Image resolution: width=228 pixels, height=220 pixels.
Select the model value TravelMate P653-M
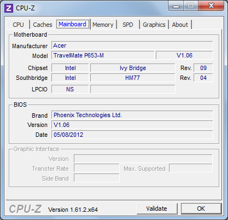coord(103,55)
